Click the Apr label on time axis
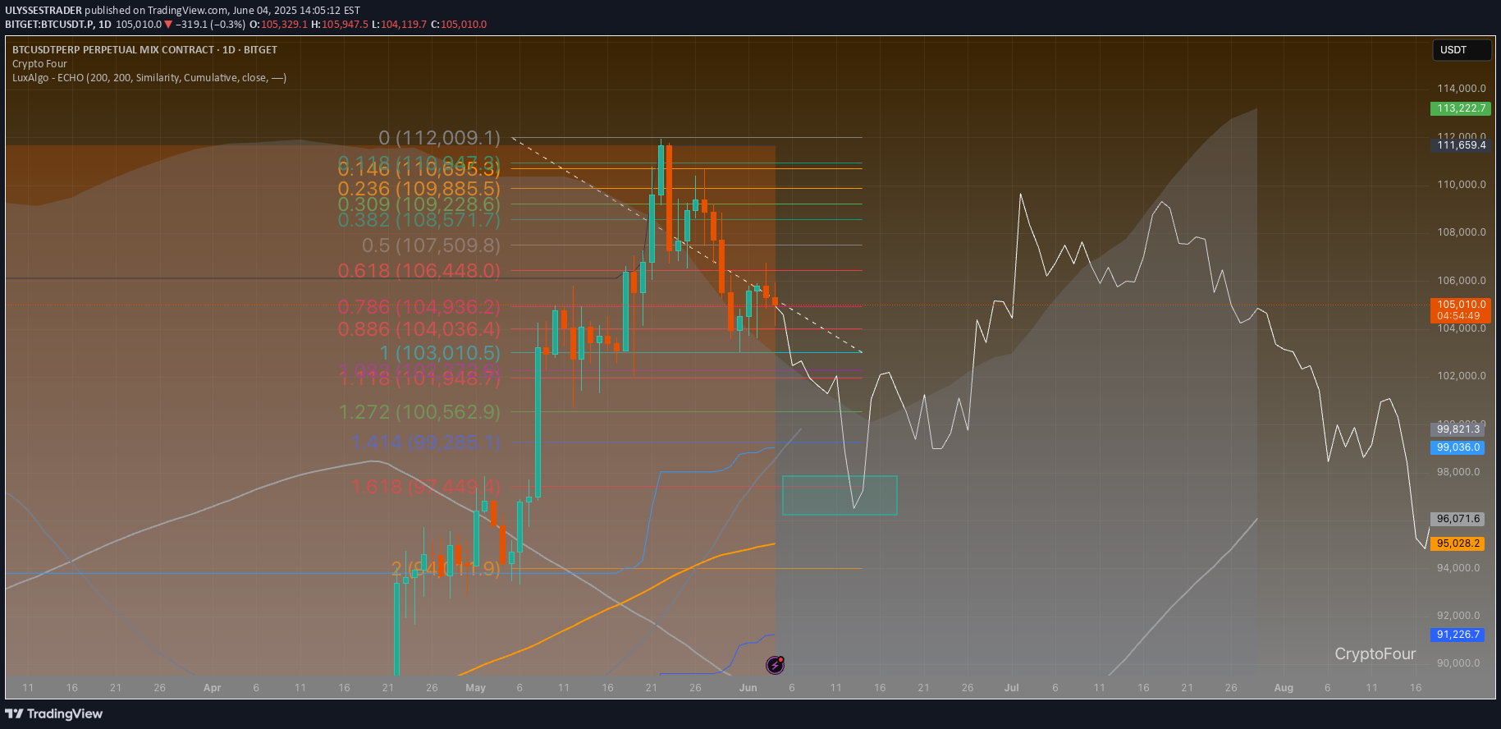The image size is (1501, 729). point(212,688)
